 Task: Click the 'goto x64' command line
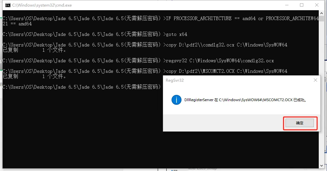coord(95,34)
